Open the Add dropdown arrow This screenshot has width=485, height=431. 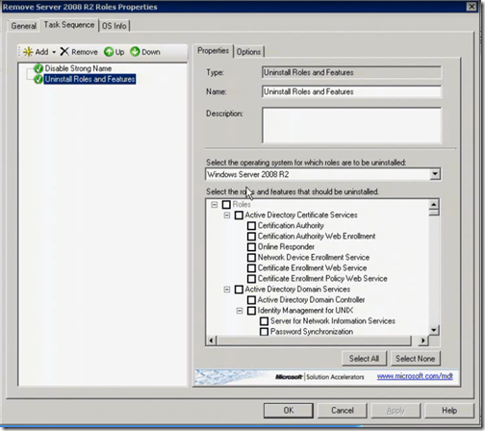pyautogui.click(x=54, y=52)
